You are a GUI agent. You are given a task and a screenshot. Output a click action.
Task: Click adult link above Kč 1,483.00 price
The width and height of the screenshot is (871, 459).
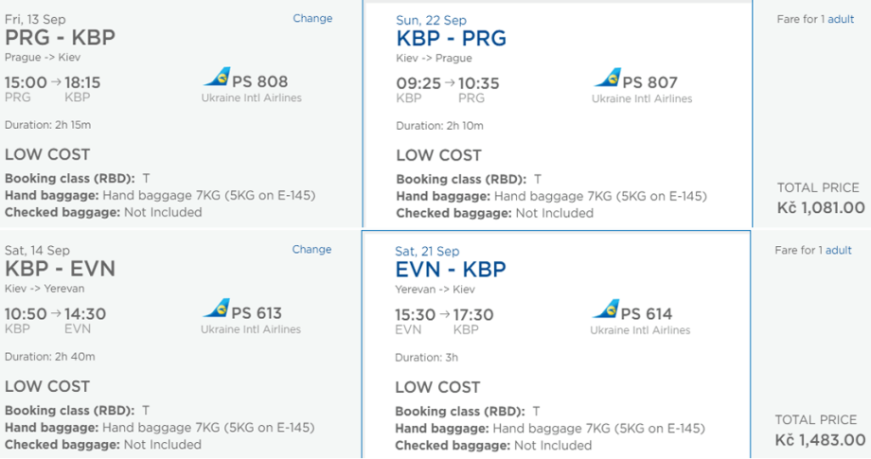point(839,251)
